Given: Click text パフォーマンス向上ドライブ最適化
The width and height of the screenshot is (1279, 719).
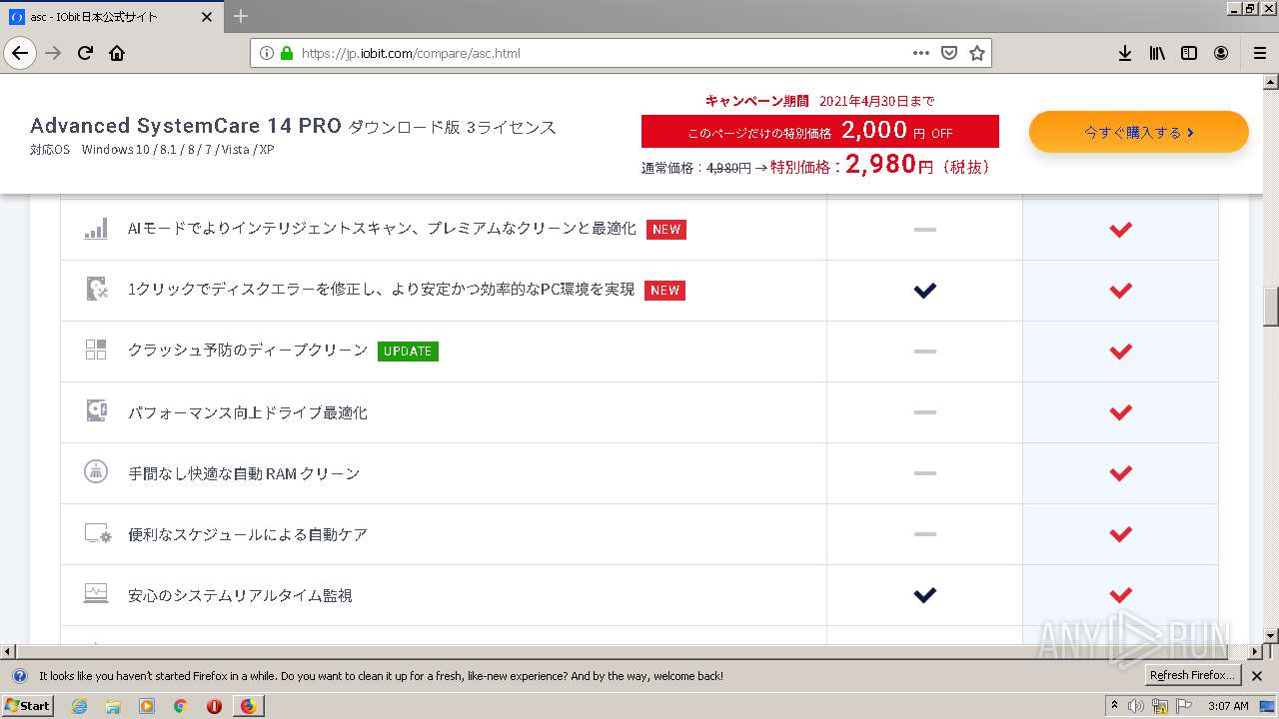Looking at the screenshot, I should (248, 412).
